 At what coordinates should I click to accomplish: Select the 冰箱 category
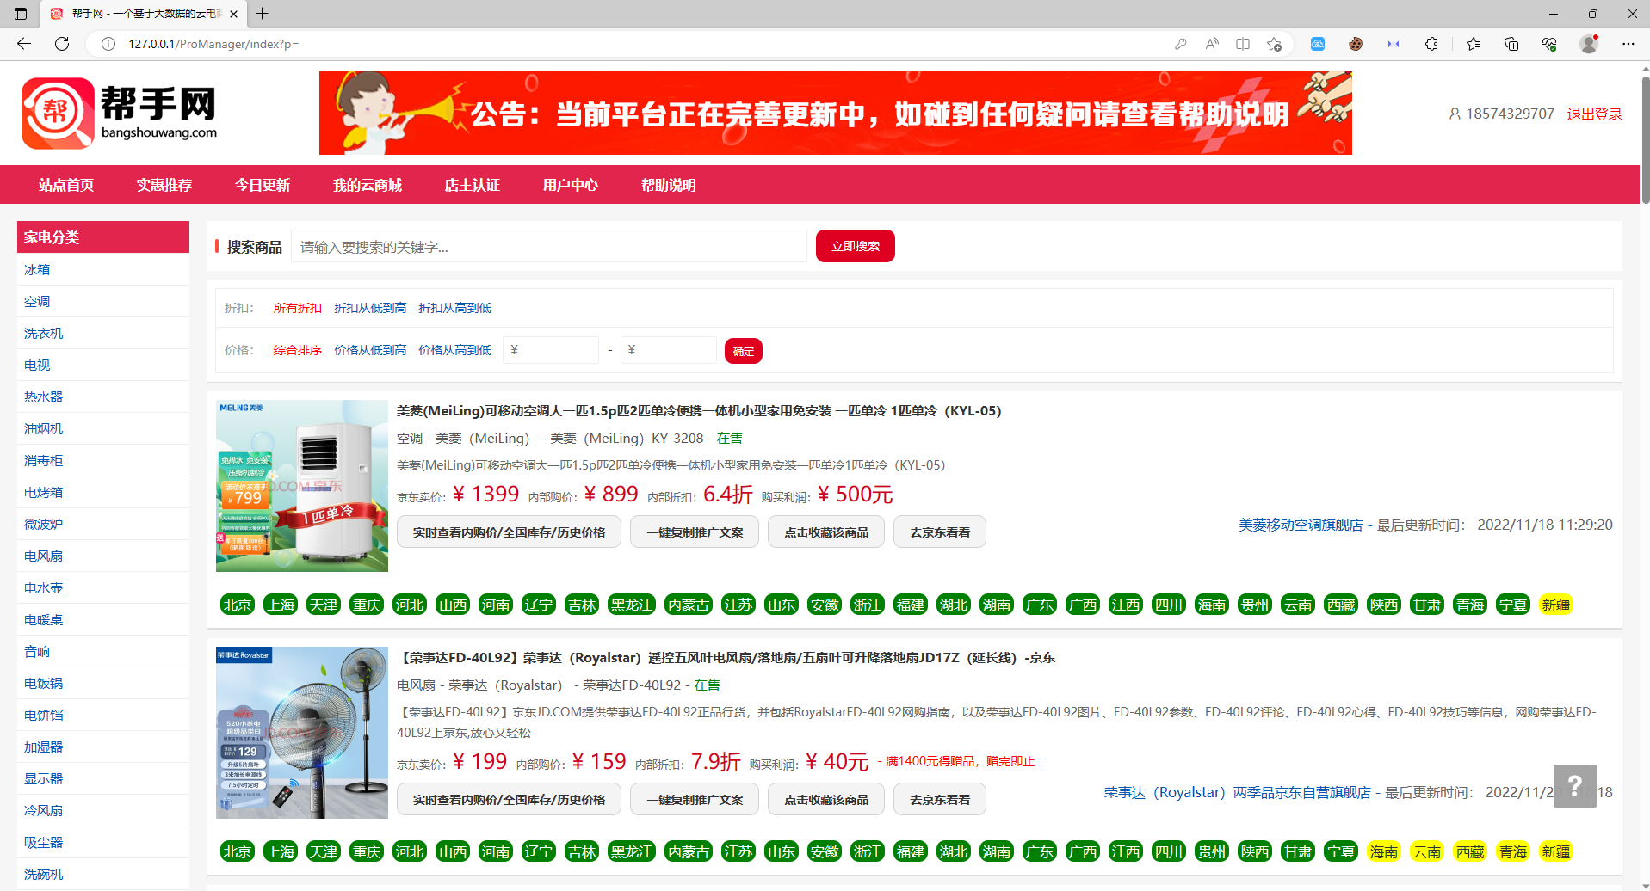click(37, 269)
